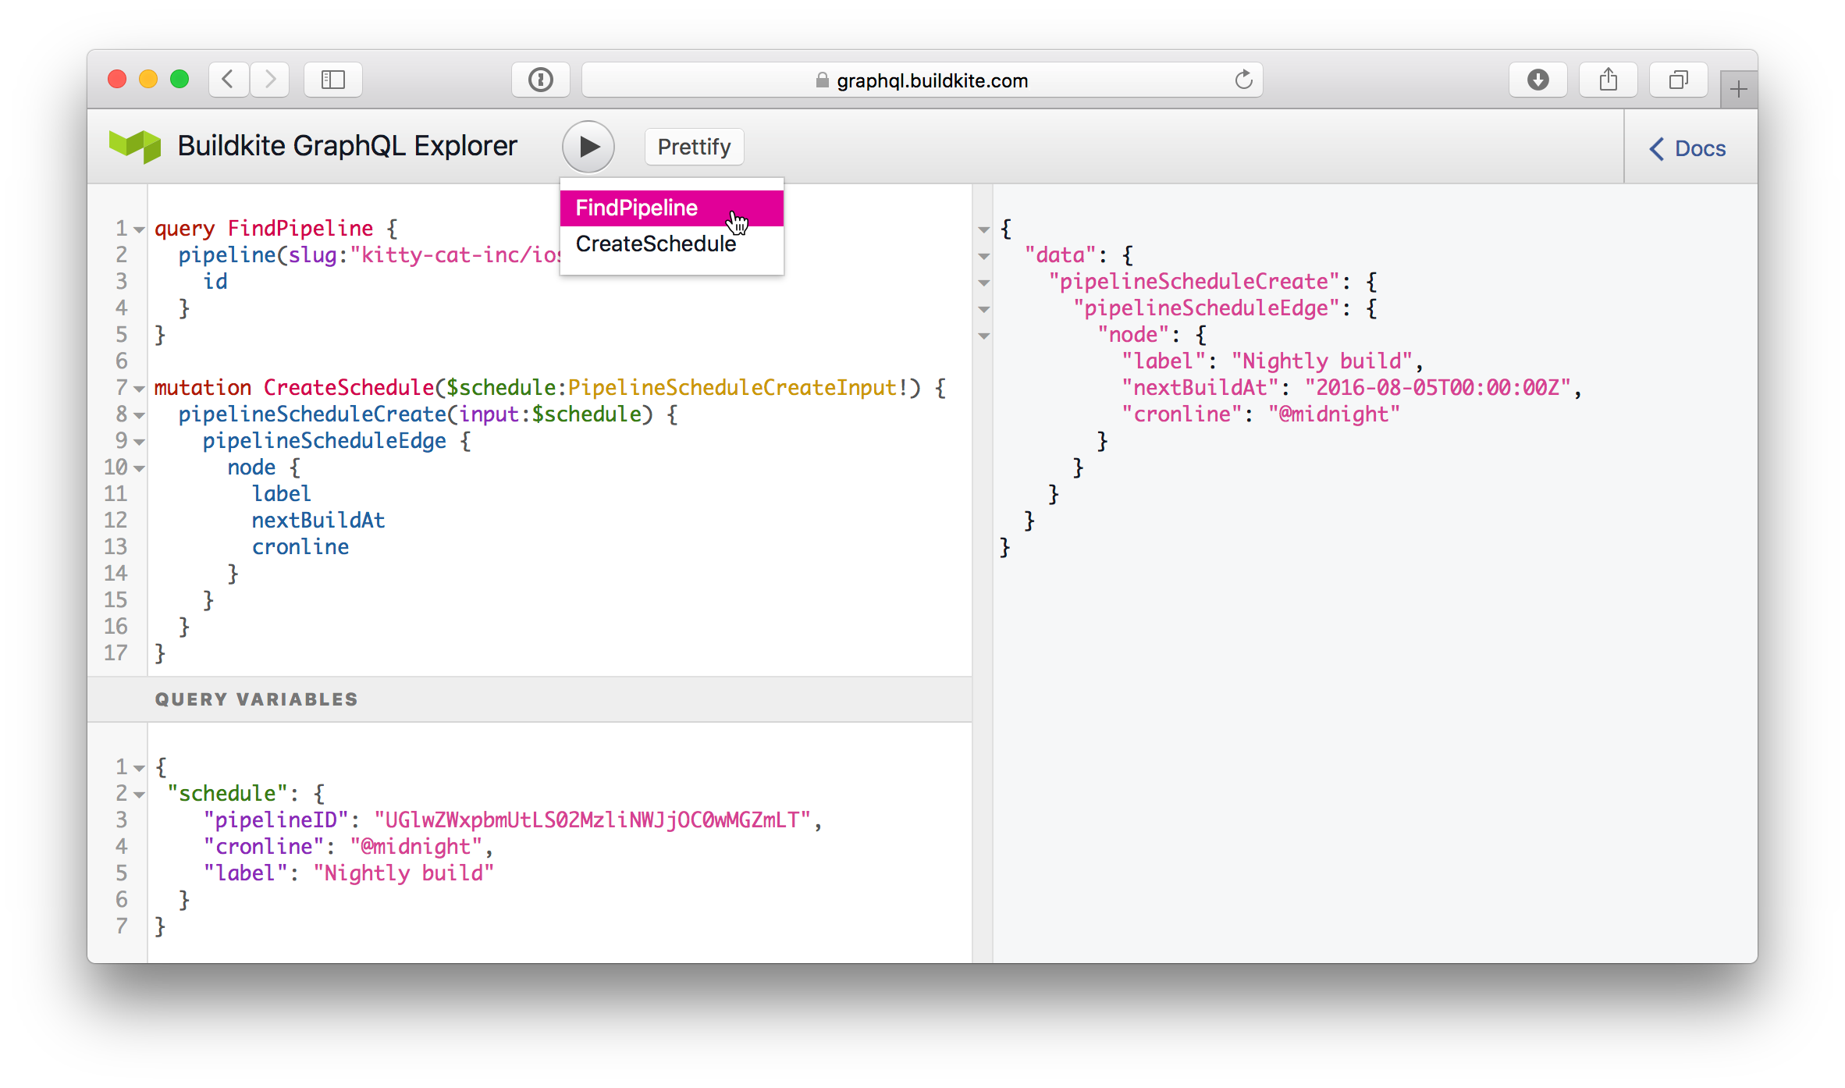Click the green full screen button
The height and width of the screenshot is (1088, 1845).
(180, 80)
